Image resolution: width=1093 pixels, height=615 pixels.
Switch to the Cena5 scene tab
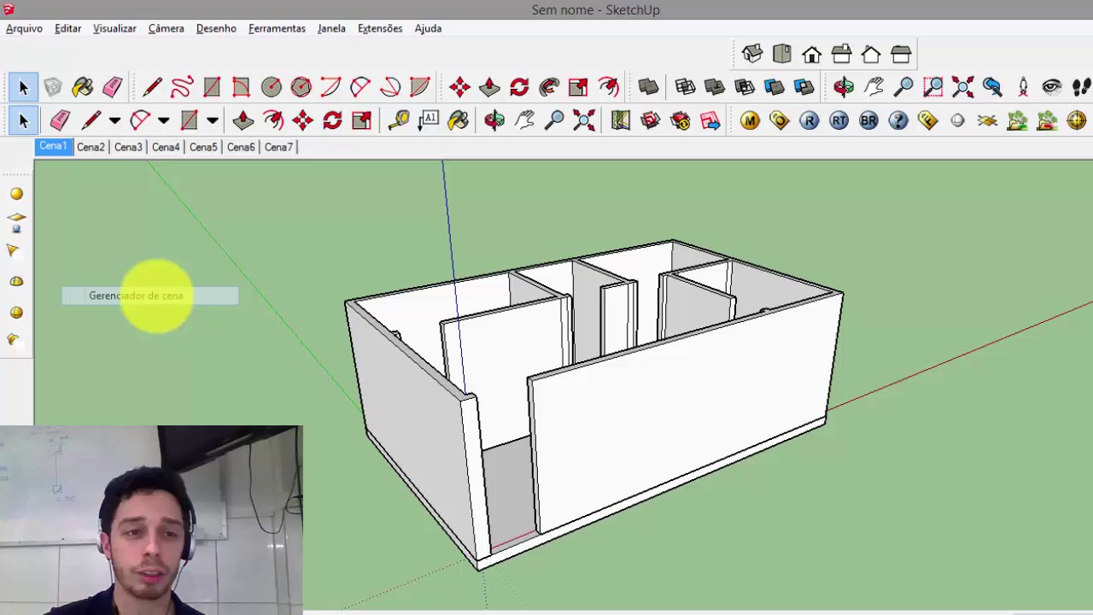203,147
